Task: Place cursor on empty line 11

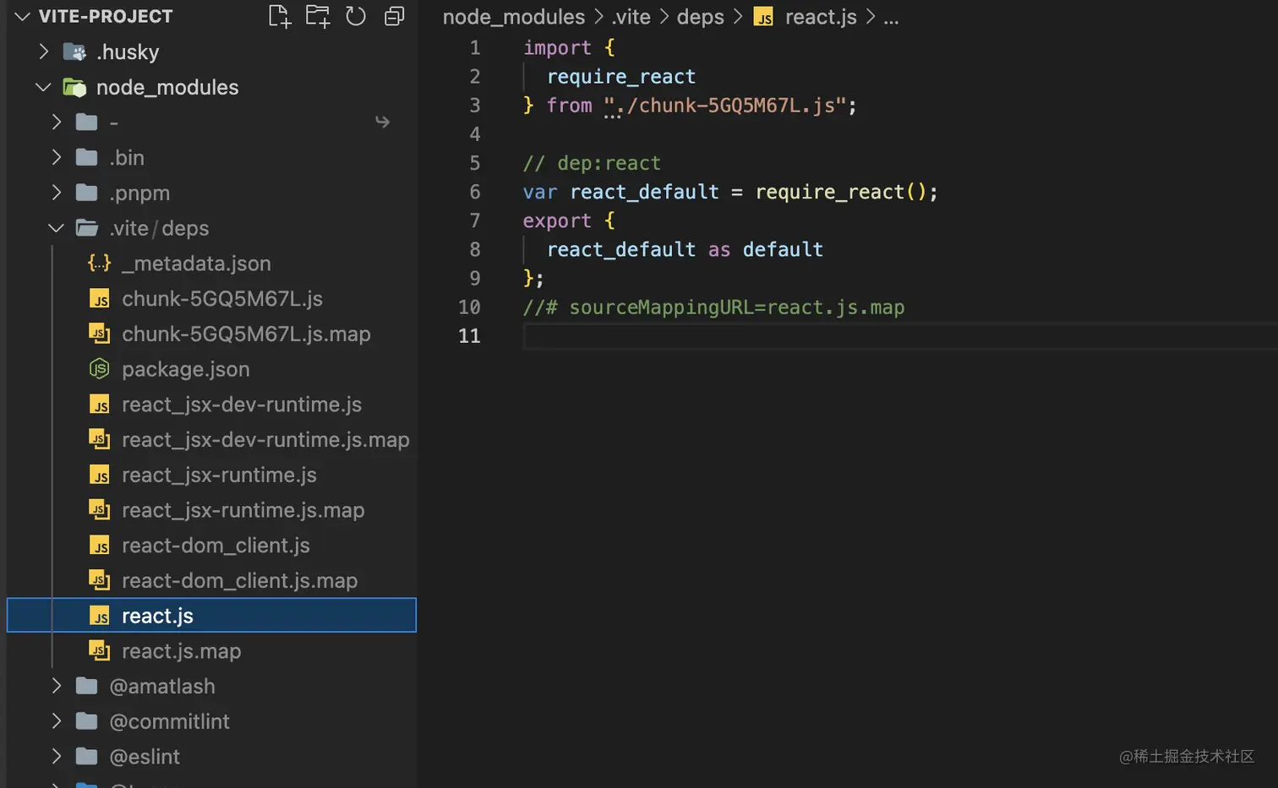Action: [900, 336]
